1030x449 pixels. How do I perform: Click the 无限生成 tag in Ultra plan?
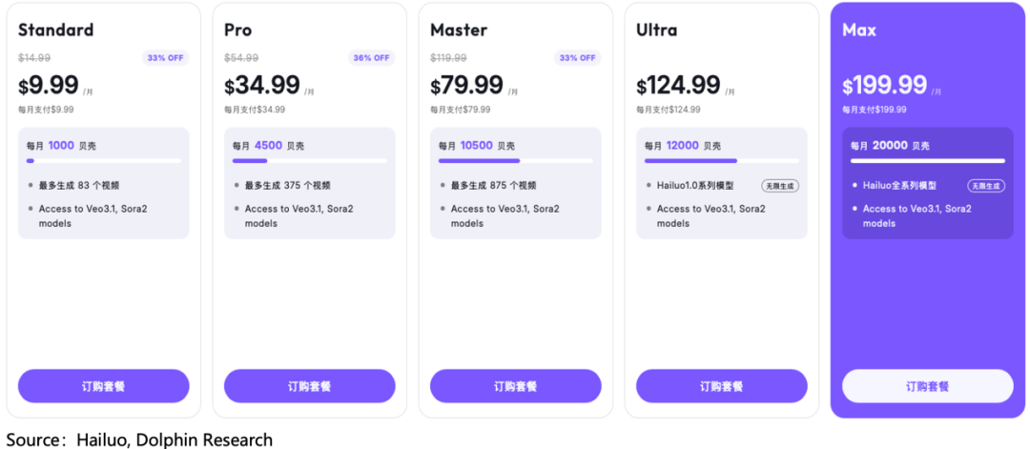click(x=779, y=186)
